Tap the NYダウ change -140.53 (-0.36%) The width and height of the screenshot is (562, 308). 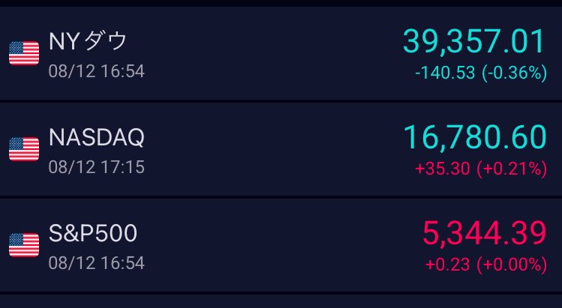pos(481,73)
